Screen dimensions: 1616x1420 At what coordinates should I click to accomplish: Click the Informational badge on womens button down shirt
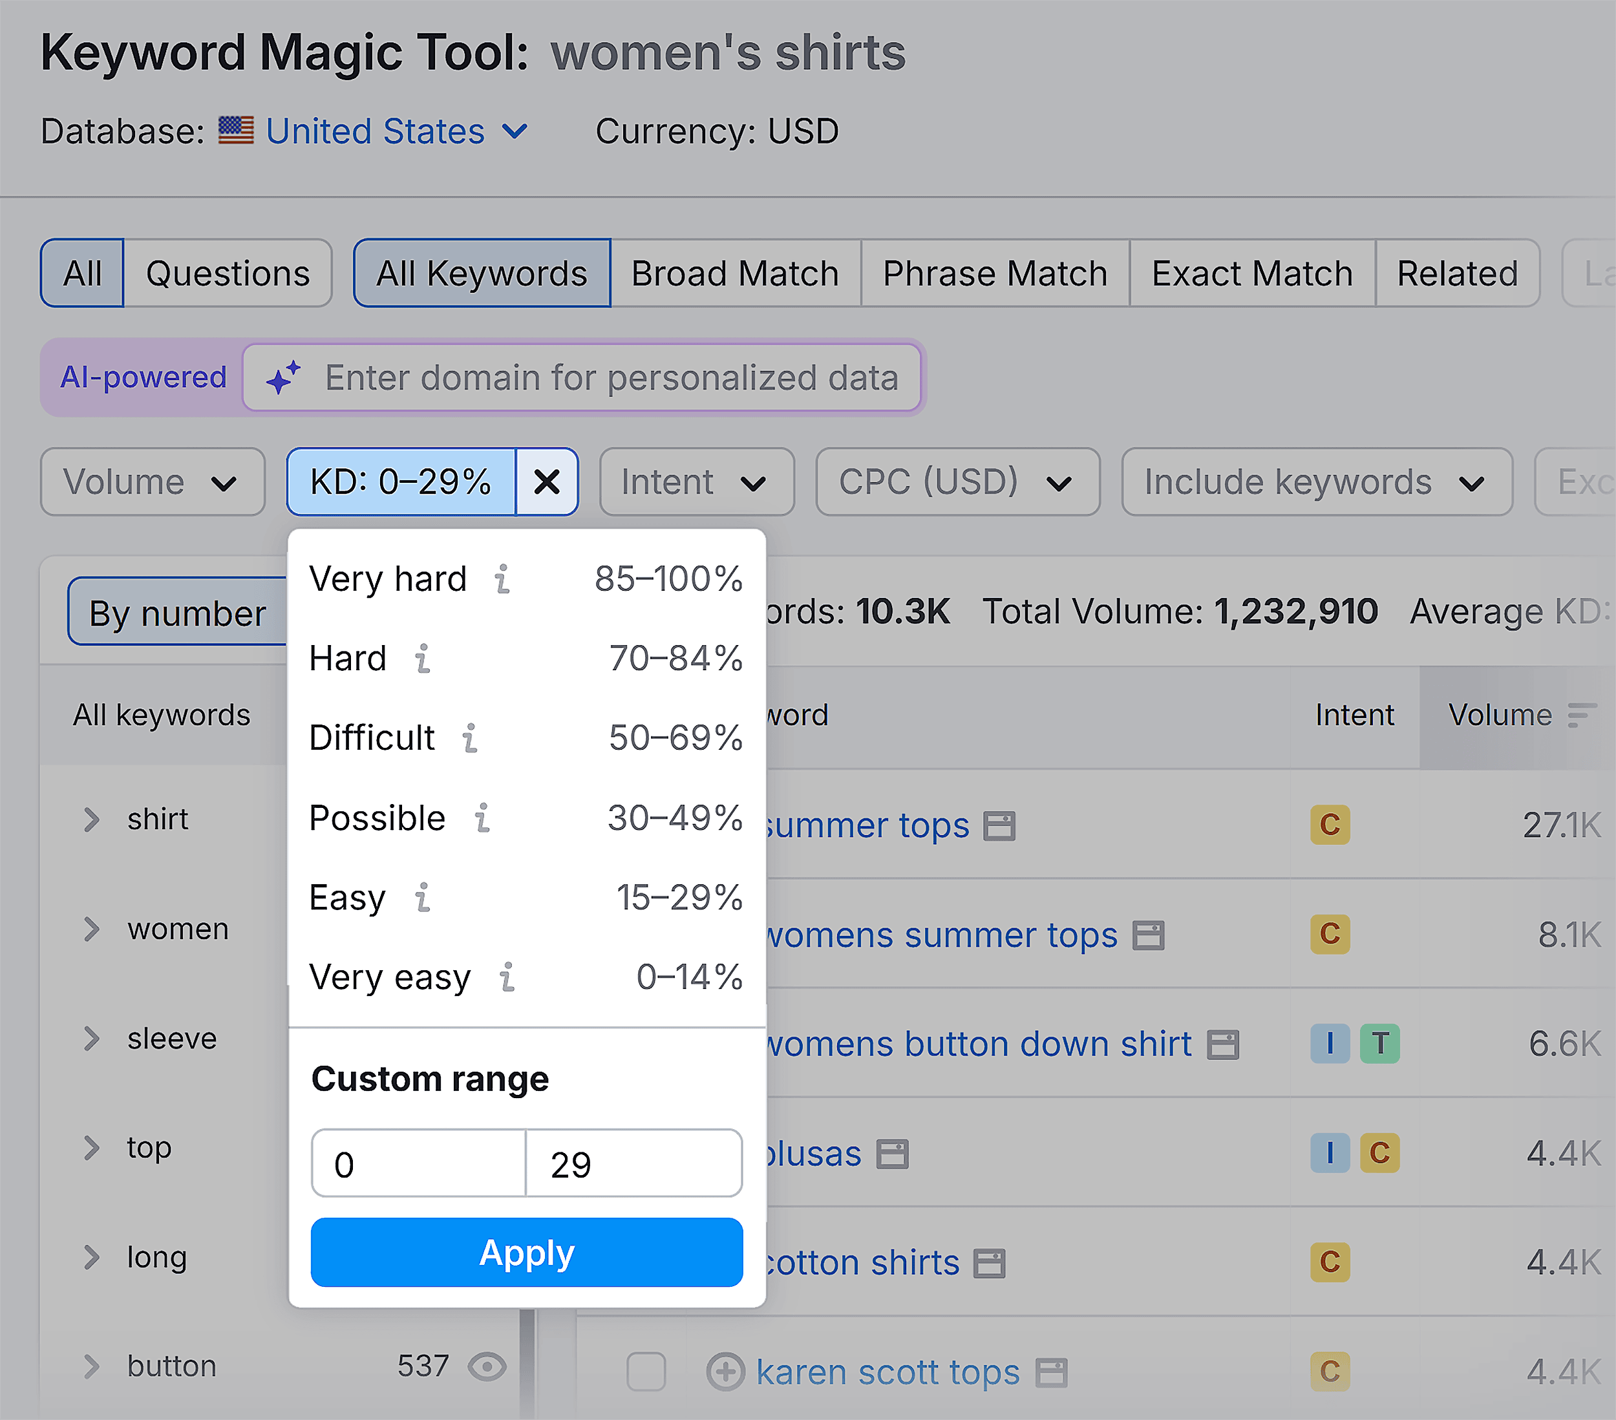pyautogui.click(x=1330, y=1044)
